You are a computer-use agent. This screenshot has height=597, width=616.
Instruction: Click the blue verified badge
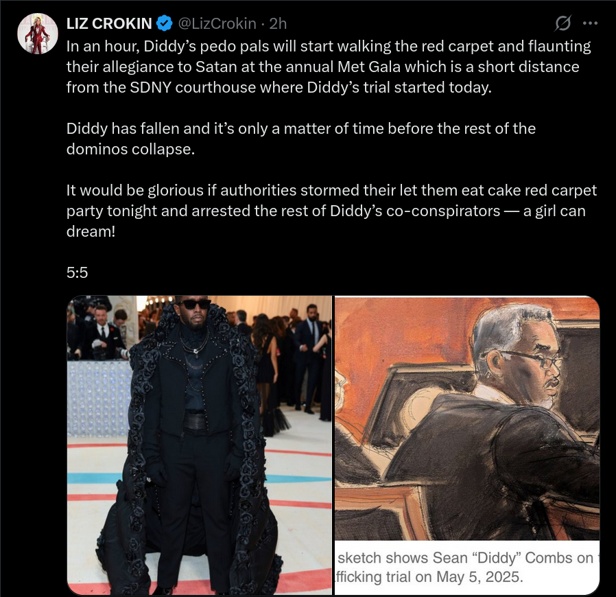(x=165, y=23)
